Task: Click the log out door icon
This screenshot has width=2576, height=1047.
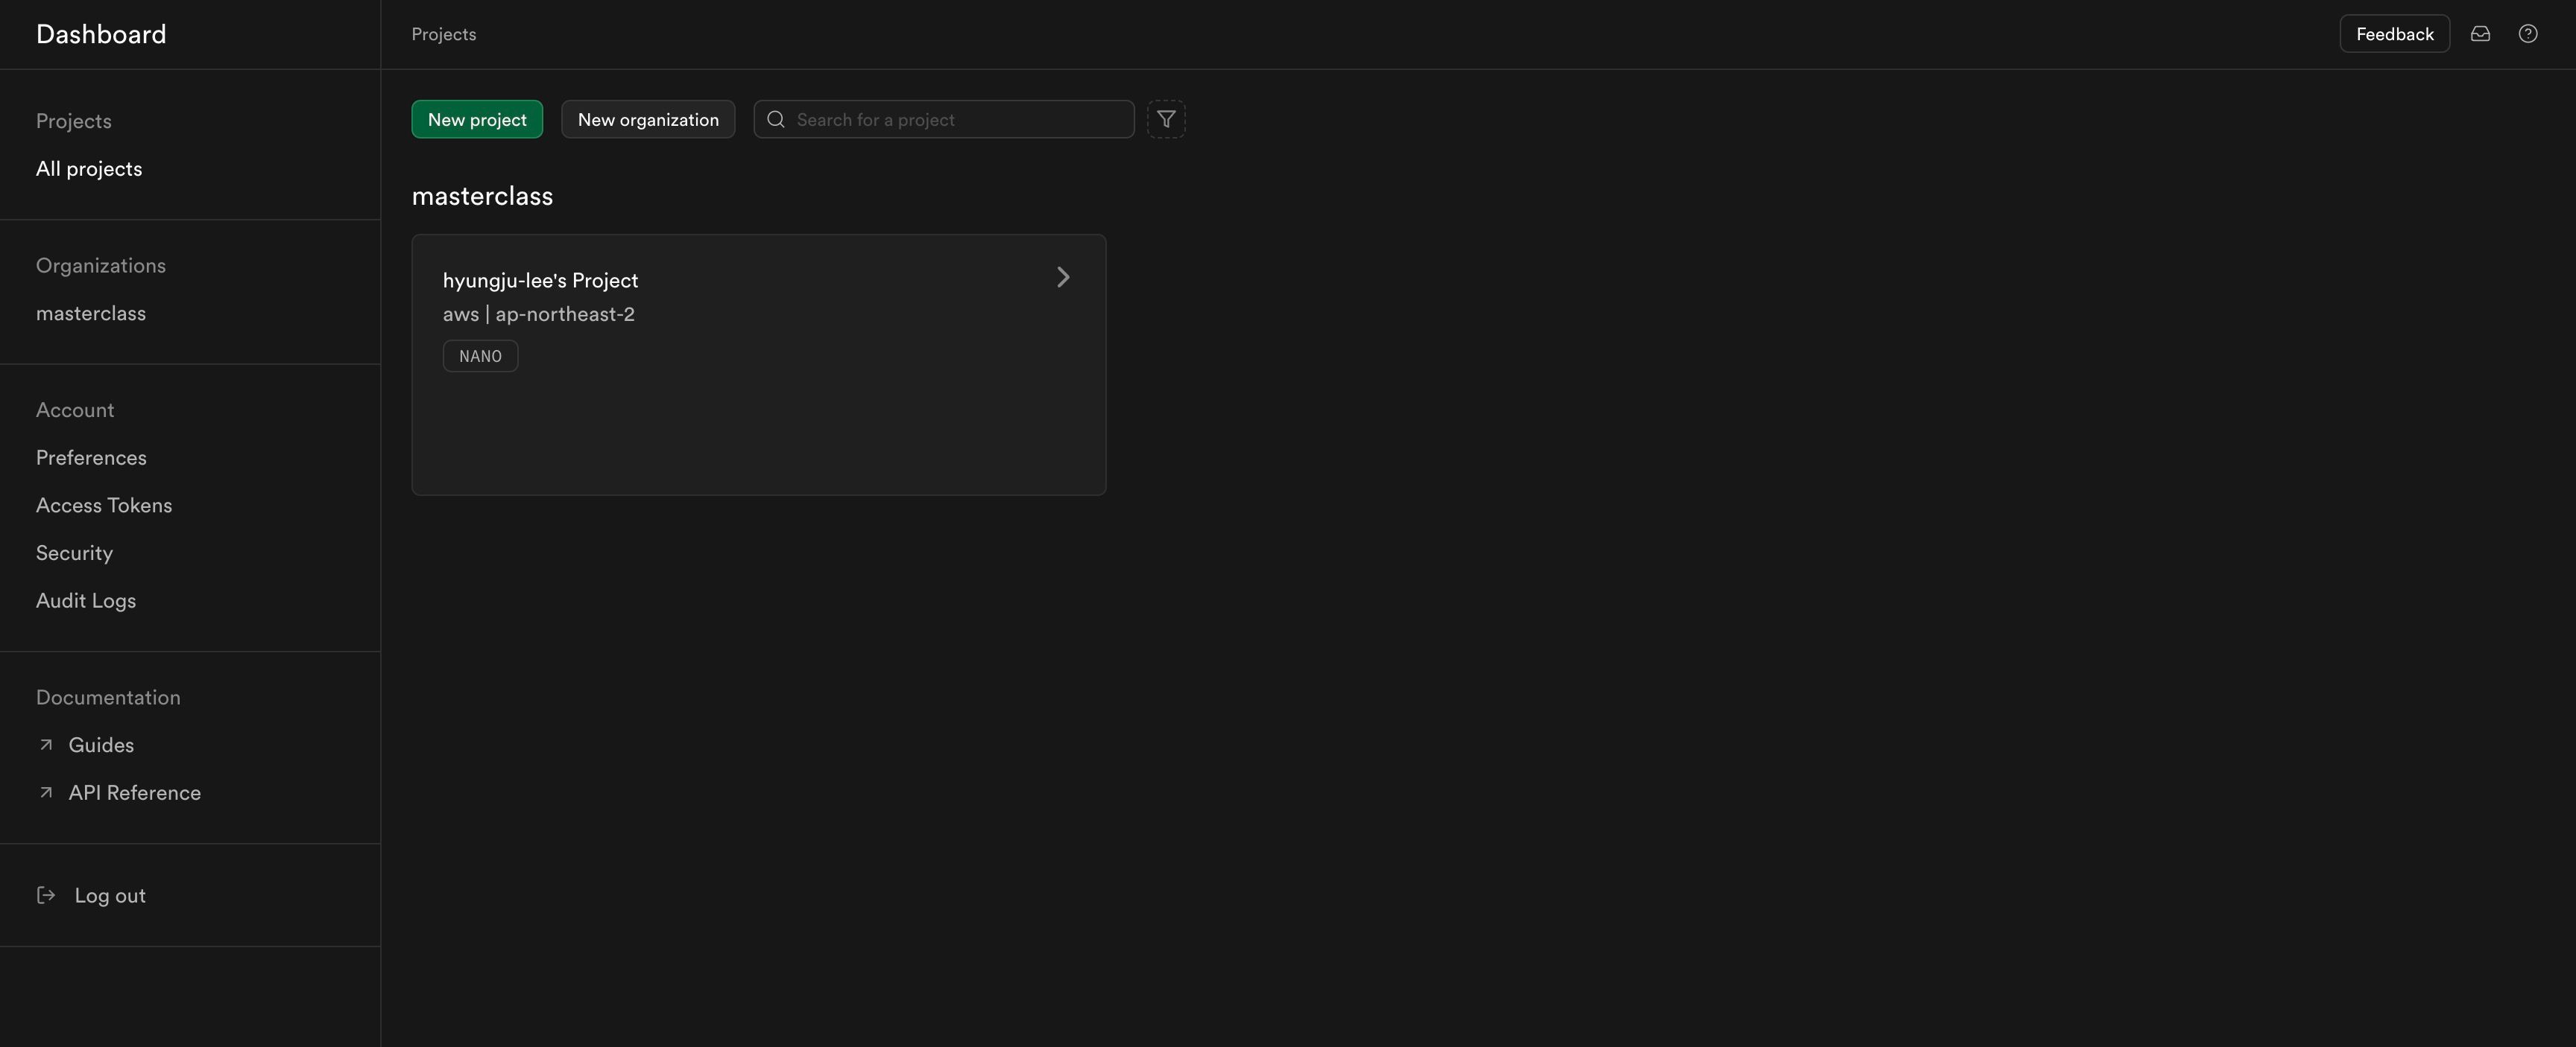Action: [x=46, y=895]
